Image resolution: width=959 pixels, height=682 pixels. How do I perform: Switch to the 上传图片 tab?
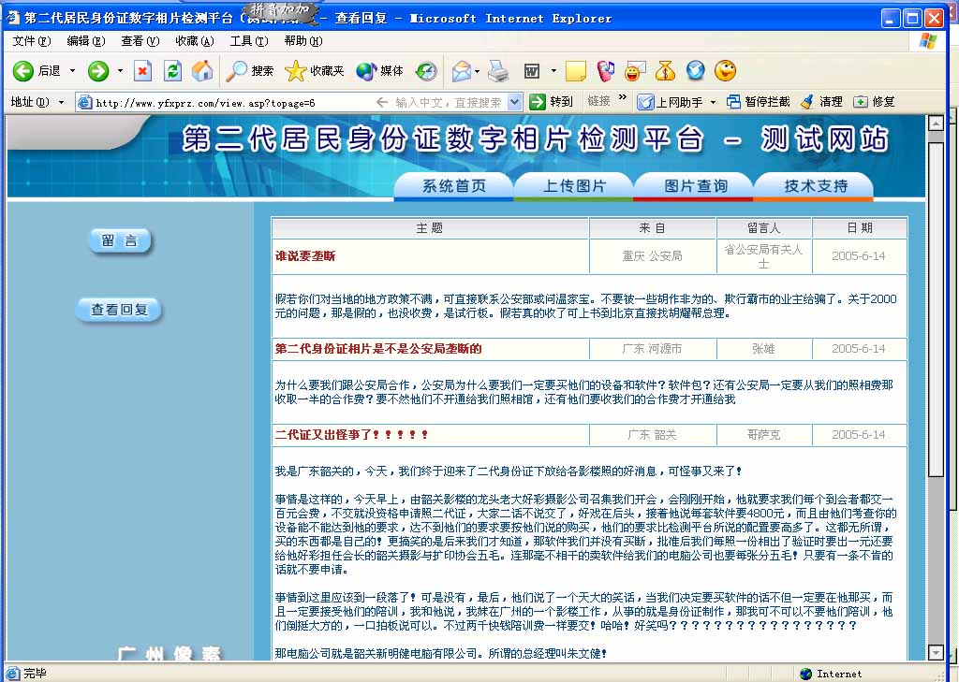574,186
